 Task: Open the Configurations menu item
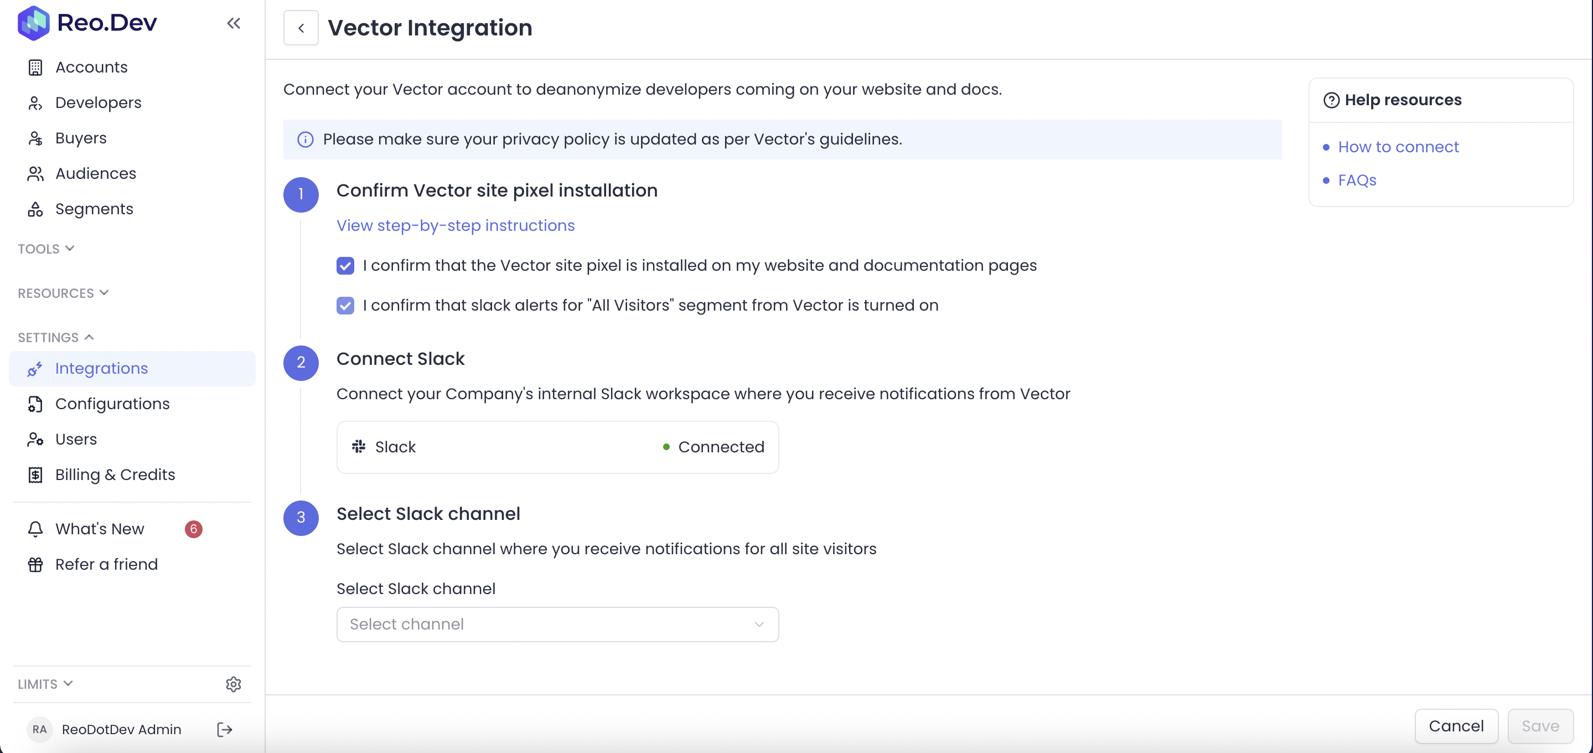pos(112,404)
